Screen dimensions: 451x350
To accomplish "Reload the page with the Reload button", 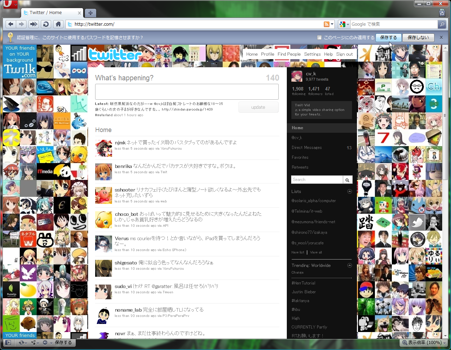I will [45, 24].
